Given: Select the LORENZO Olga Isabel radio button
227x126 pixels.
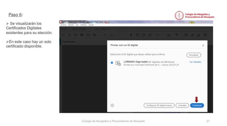Looking at the screenshot, I should point(112,63).
